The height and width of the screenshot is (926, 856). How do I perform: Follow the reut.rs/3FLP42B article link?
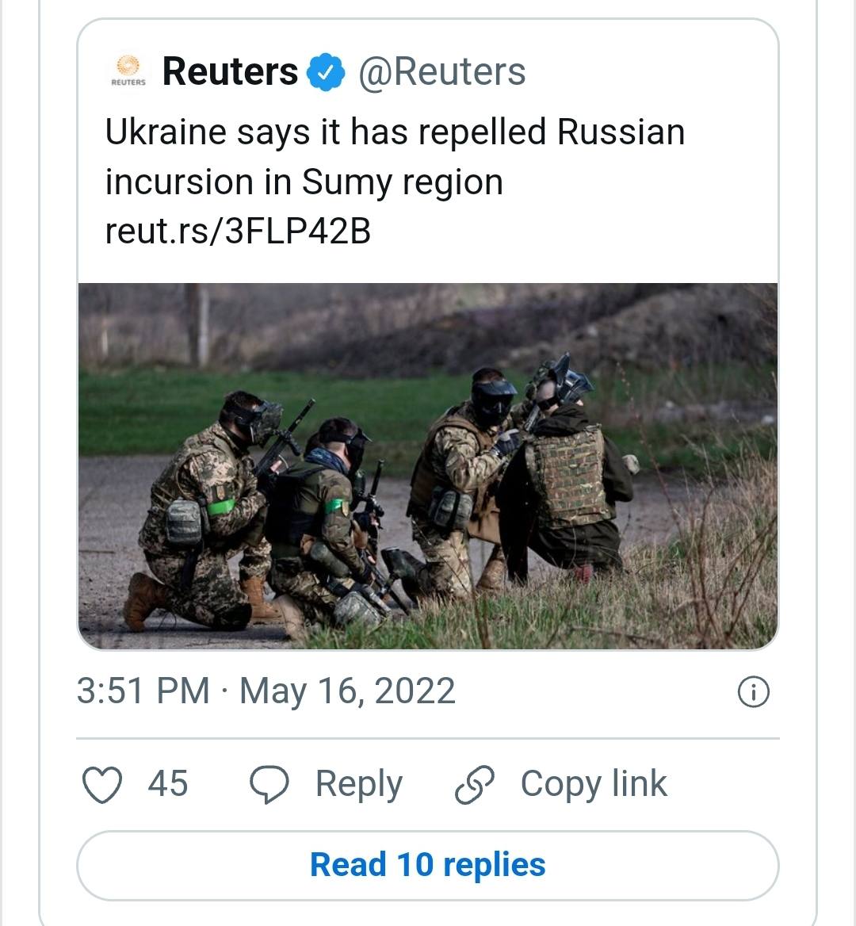pos(238,231)
